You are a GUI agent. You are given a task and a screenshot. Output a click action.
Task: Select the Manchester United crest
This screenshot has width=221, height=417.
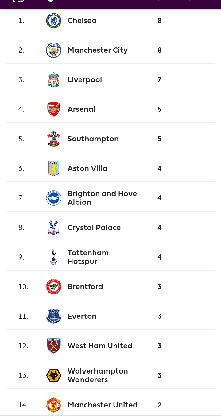54,405
